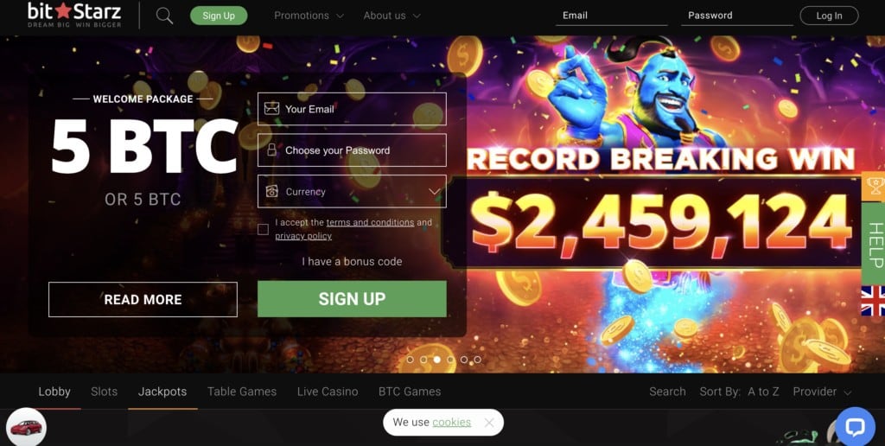885x446 pixels.
Task: Tick the terms and conditions checkbox
Action: pos(263,229)
